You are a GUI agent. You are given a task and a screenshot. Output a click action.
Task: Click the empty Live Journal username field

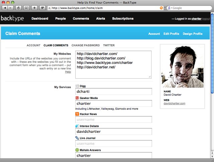[x=114, y=144]
